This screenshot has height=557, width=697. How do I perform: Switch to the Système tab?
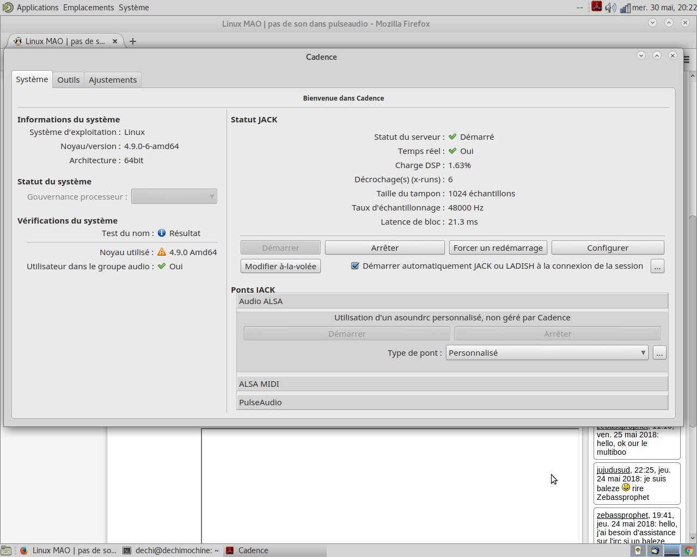(x=32, y=79)
